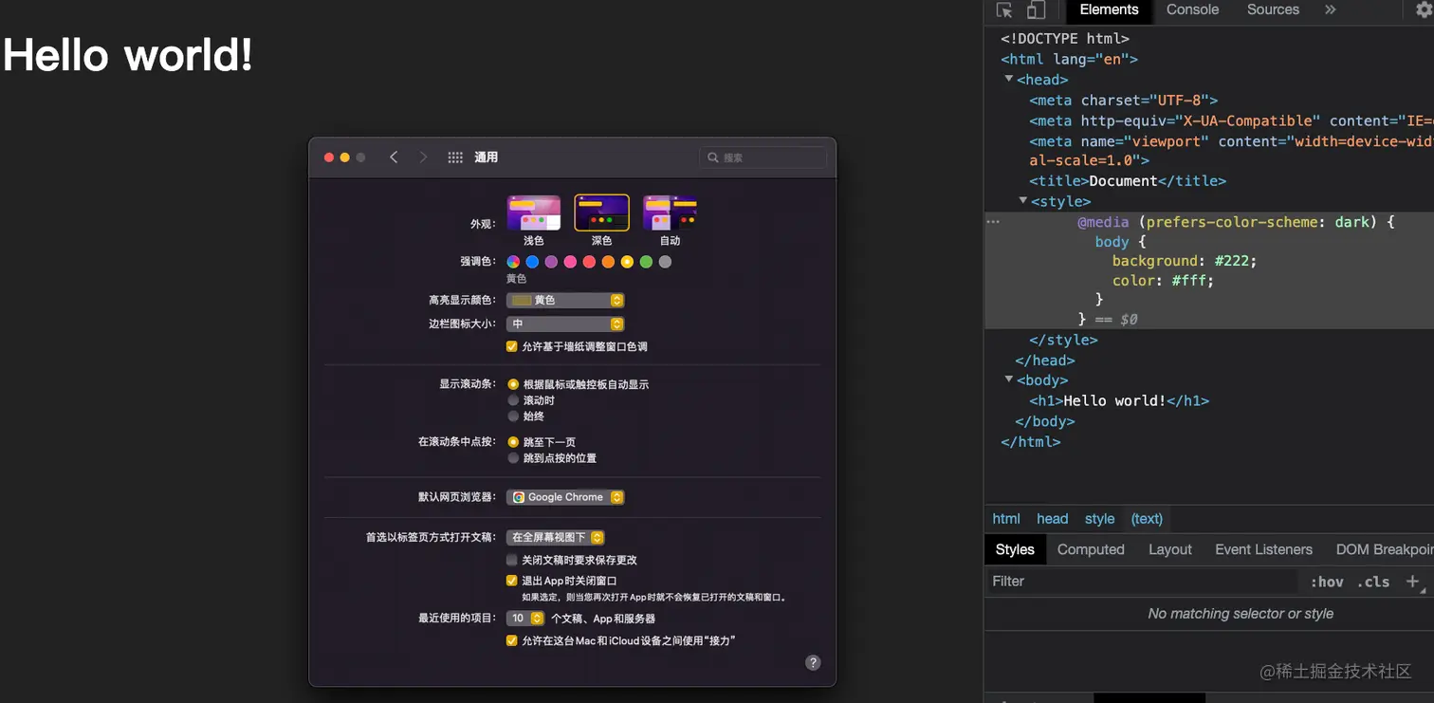Open the recent items count popup showing 10
Image resolution: width=1434 pixels, height=703 pixels.
pyautogui.click(x=525, y=618)
